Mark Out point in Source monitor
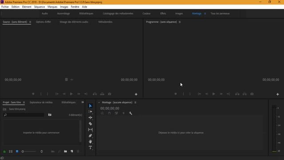Image resolution: width=284 pixels, height=160 pixels. 47,94
